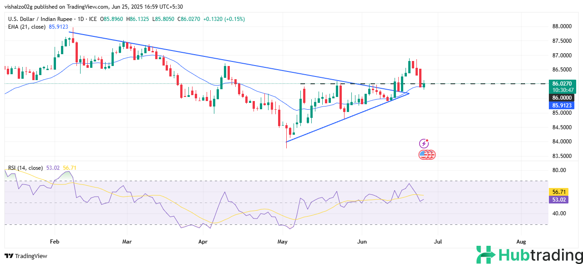Select the descending blue trendline

point(205,58)
